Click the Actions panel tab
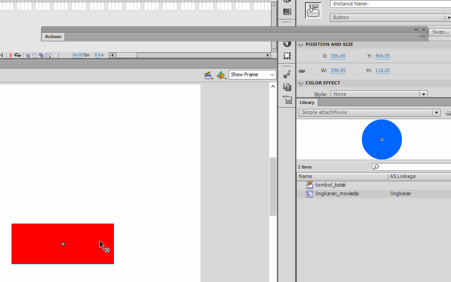451x282 pixels. pos(53,36)
